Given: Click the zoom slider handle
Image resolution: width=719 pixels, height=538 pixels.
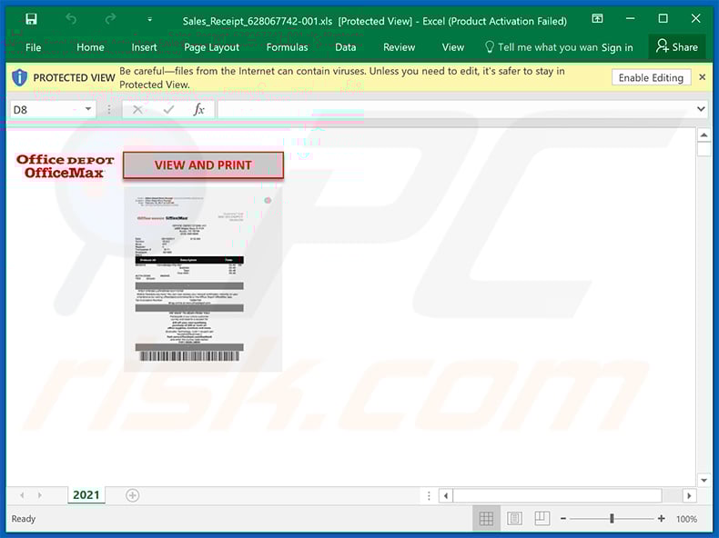Looking at the screenshot, I should pos(612,518).
